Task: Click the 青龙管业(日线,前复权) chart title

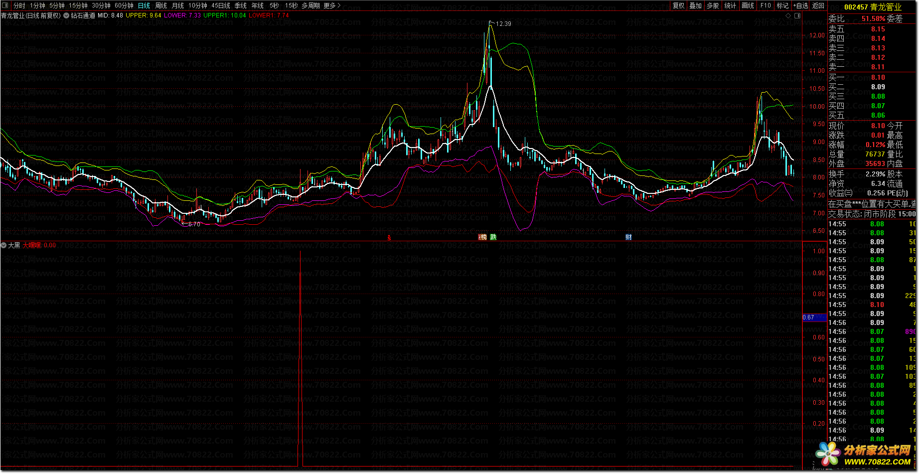Action: 31,15
